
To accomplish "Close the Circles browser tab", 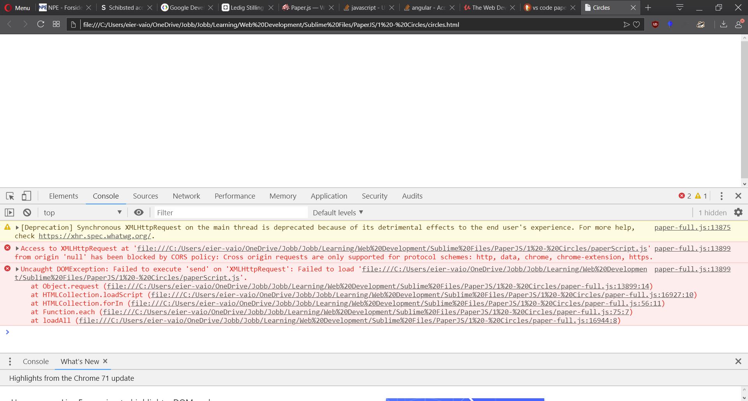I will click(x=633, y=8).
